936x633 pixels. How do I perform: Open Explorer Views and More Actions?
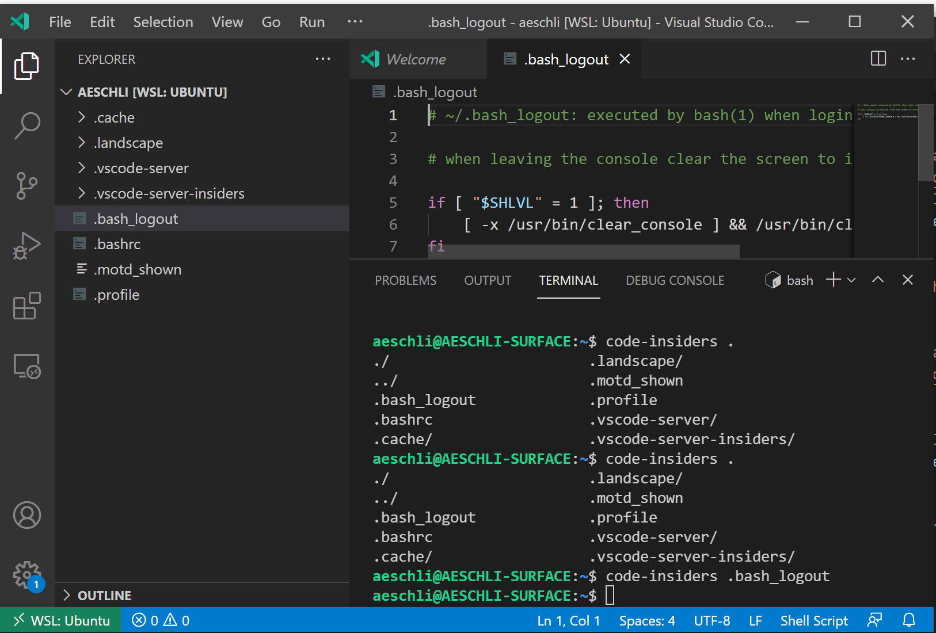coord(323,59)
